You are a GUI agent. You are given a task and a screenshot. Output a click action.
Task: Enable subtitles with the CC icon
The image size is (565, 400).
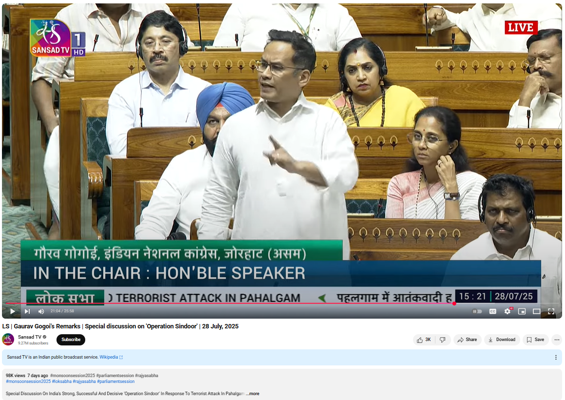point(493,311)
